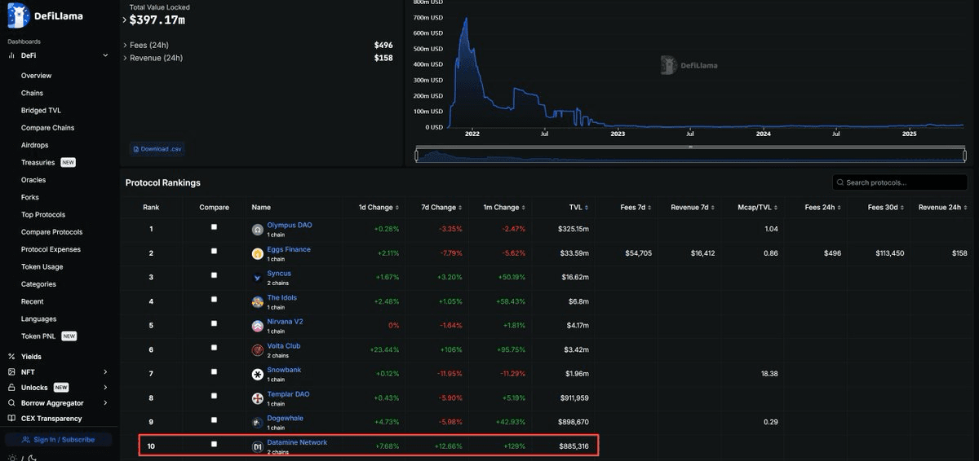Expand the Borrow Aggregator section
The width and height of the screenshot is (979, 461).
click(x=105, y=403)
